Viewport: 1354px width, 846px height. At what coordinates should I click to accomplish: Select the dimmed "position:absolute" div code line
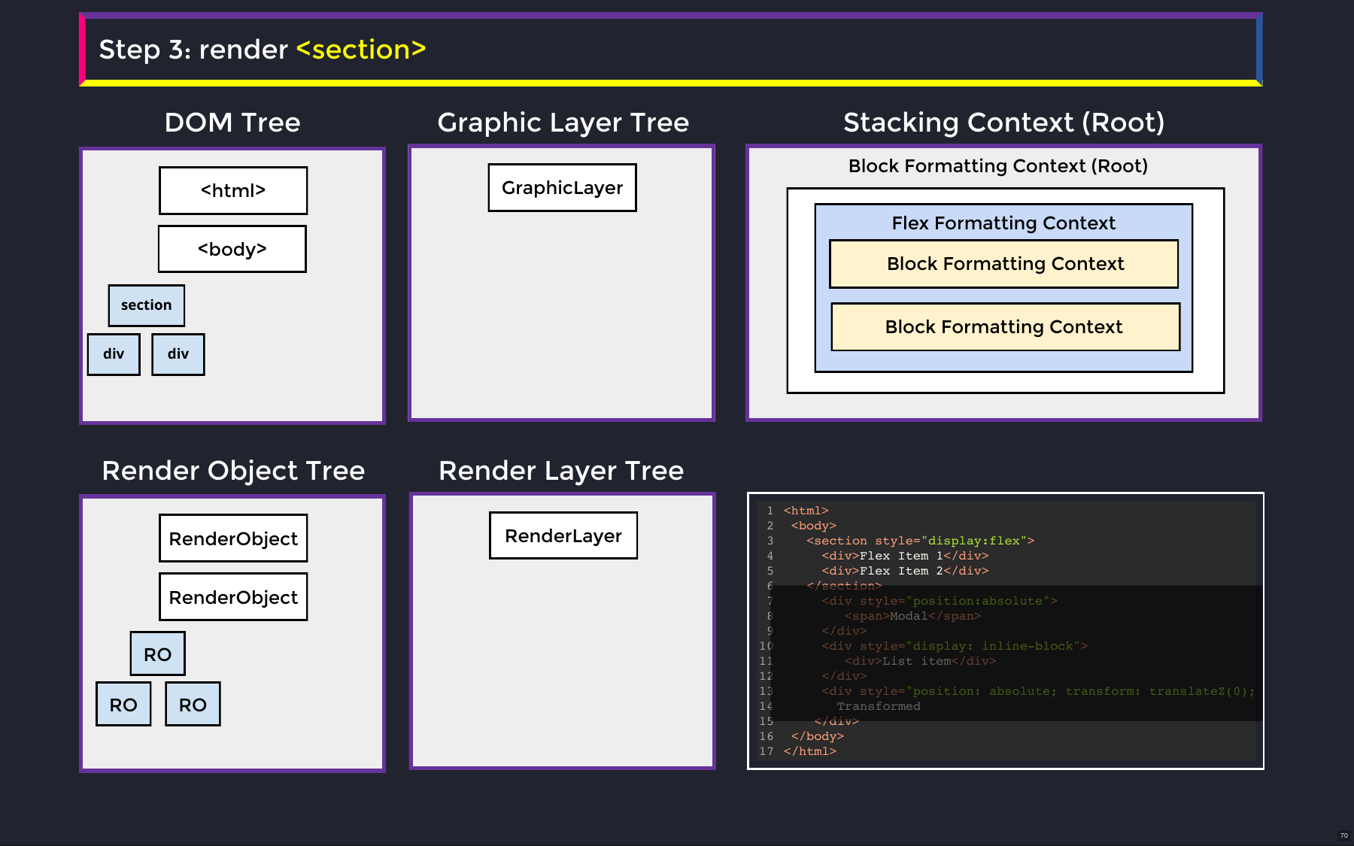pyautogui.click(x=940, y=601)
